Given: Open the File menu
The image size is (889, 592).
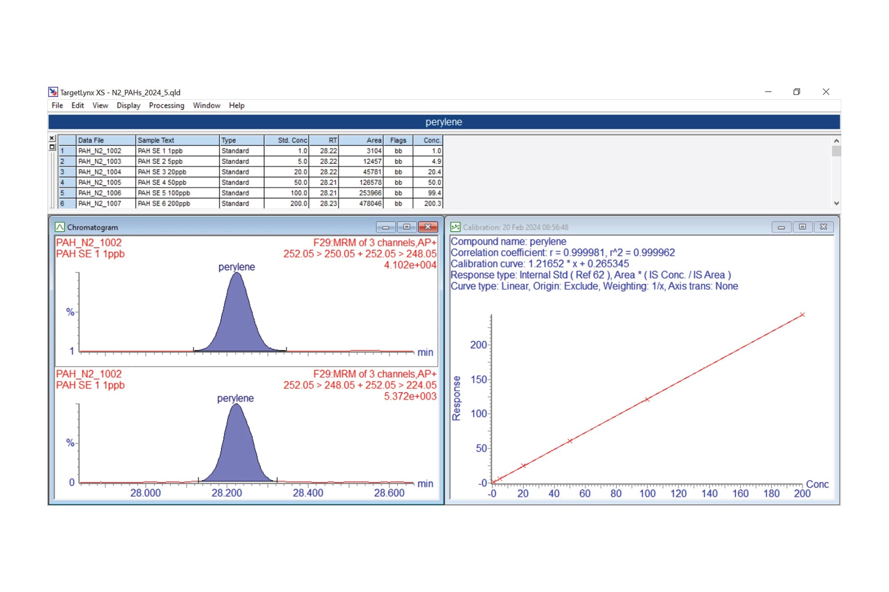Looking at the screenshot, I should pos(57,105).
